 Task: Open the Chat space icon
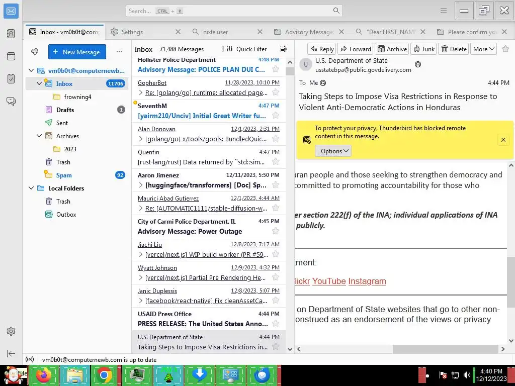[11, 101]
